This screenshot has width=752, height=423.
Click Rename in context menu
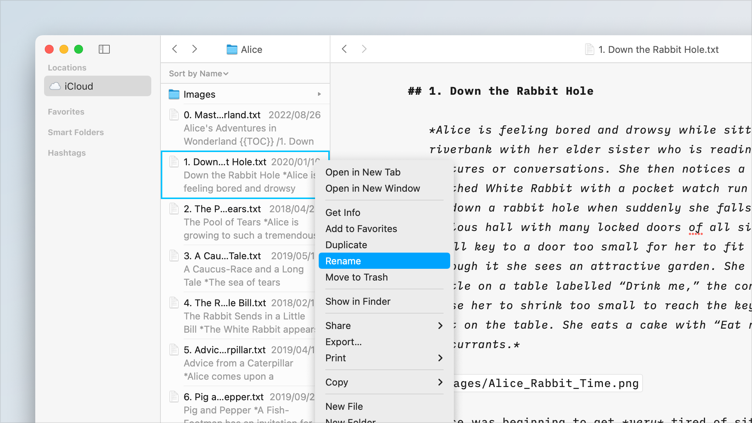(x=384, y=261)
